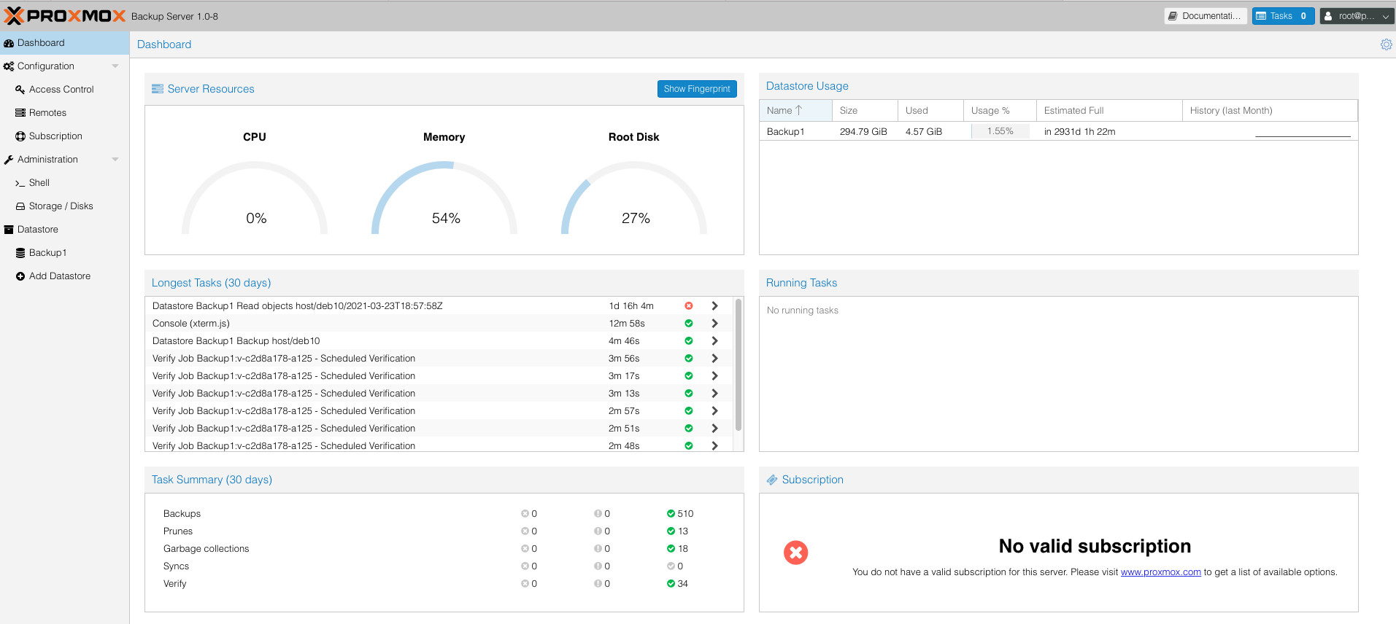Open details arrow for Backup host/deb10 task
This screenshot has width=1396, height=624.
tap(715, 341)
